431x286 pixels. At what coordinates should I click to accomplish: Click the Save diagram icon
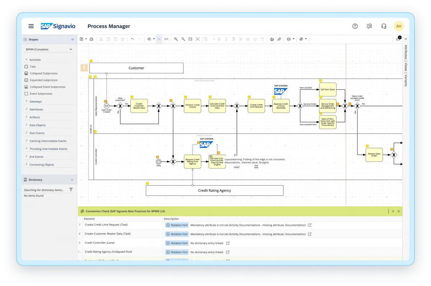[82, 39]
